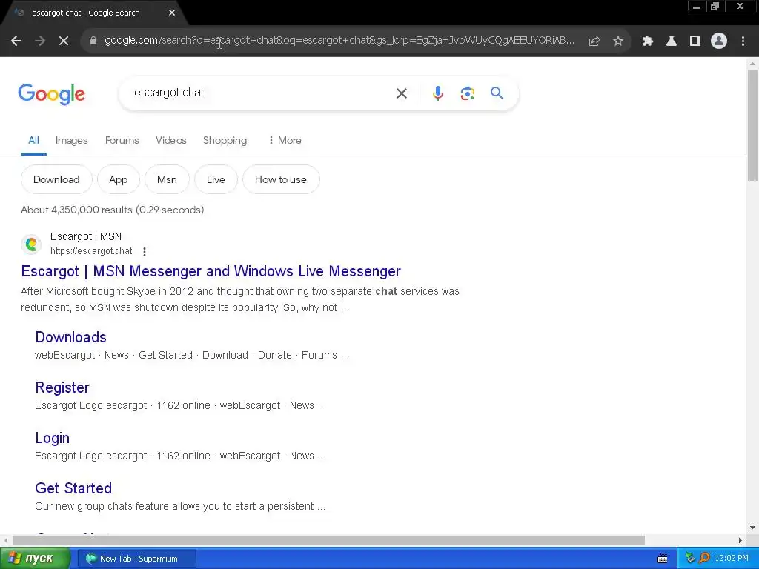This screenshot has width=759, height=569.
Task: Click the https://escargot.chat URL text
Action: coord(91,251)
